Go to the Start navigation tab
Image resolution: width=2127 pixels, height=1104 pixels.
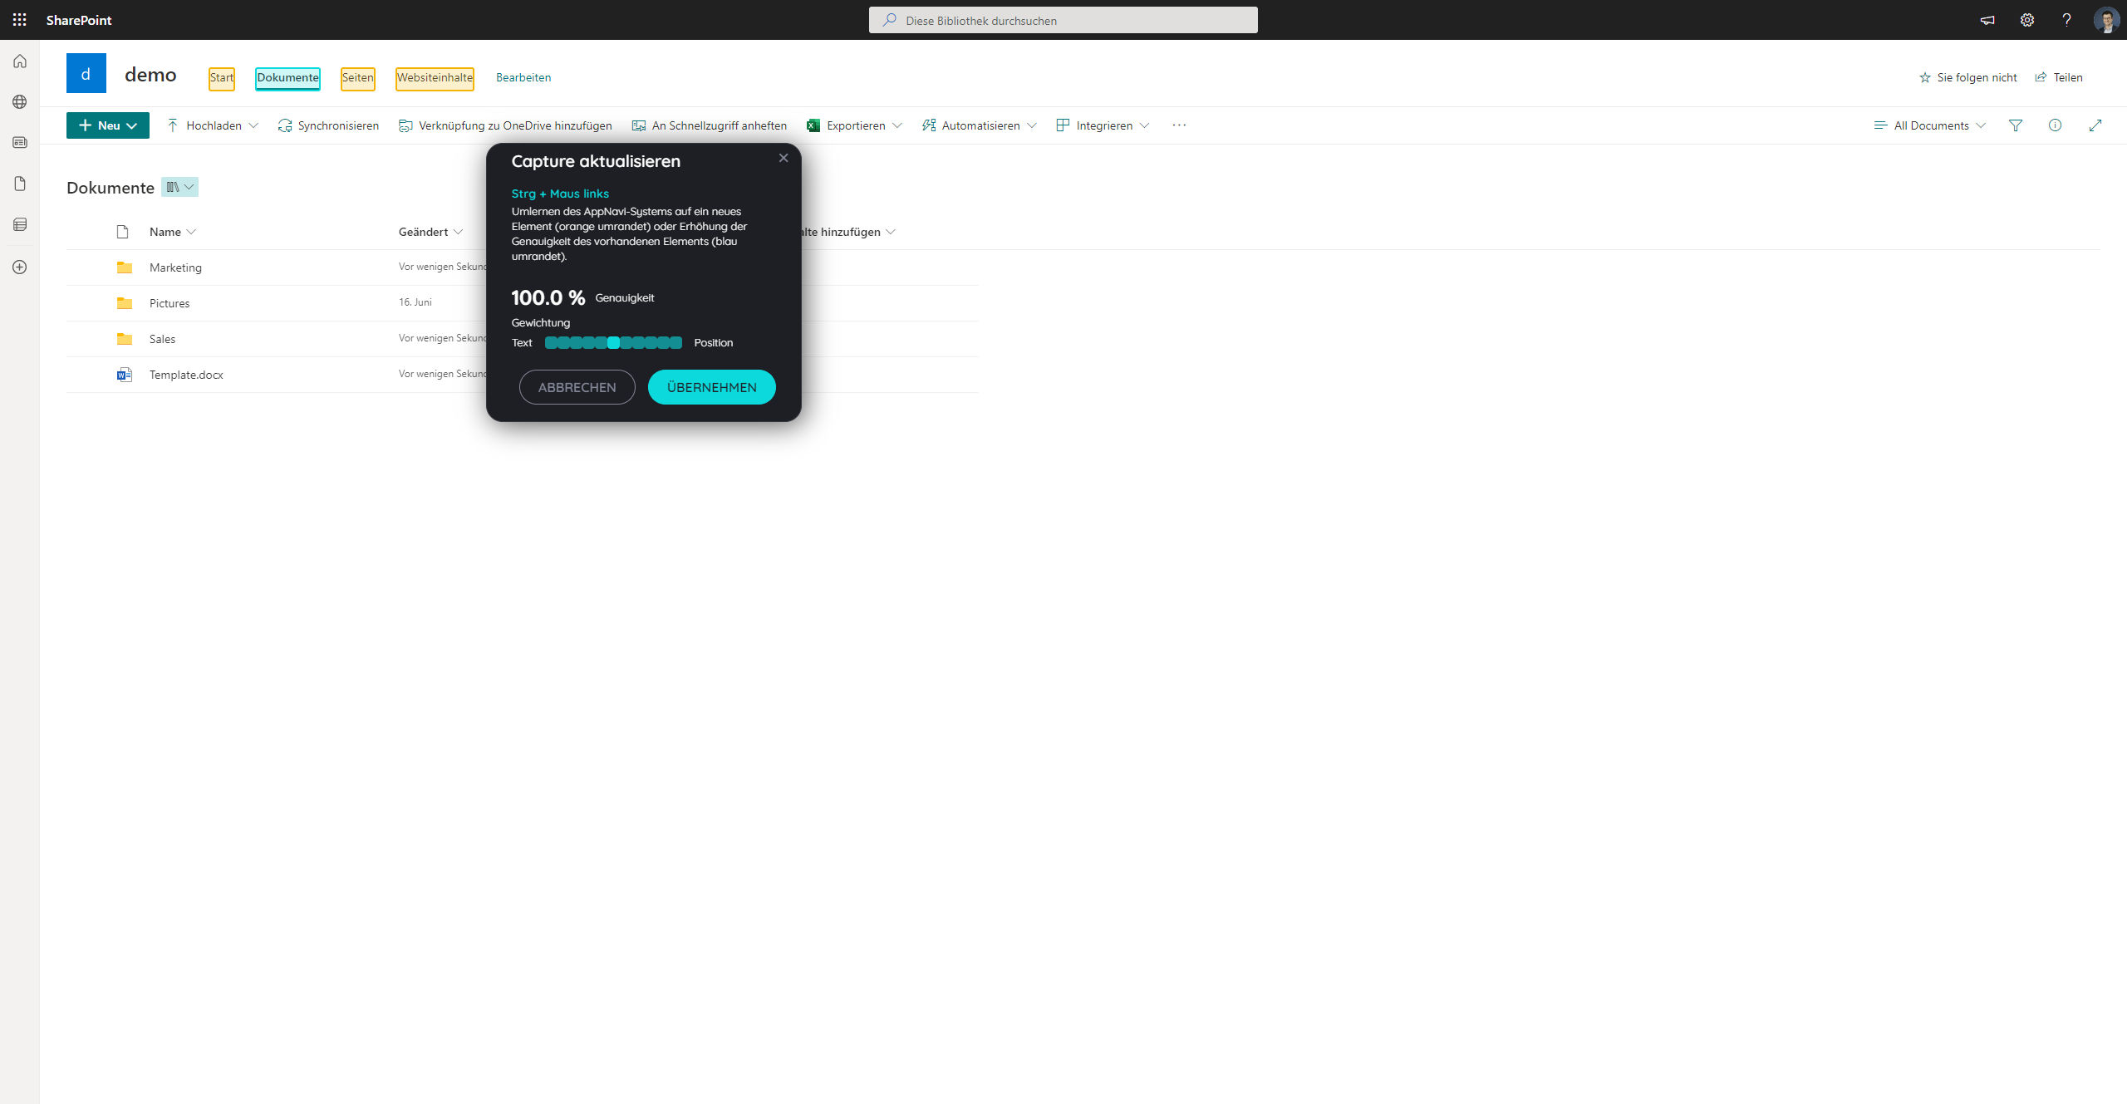(x=222, y=78)
